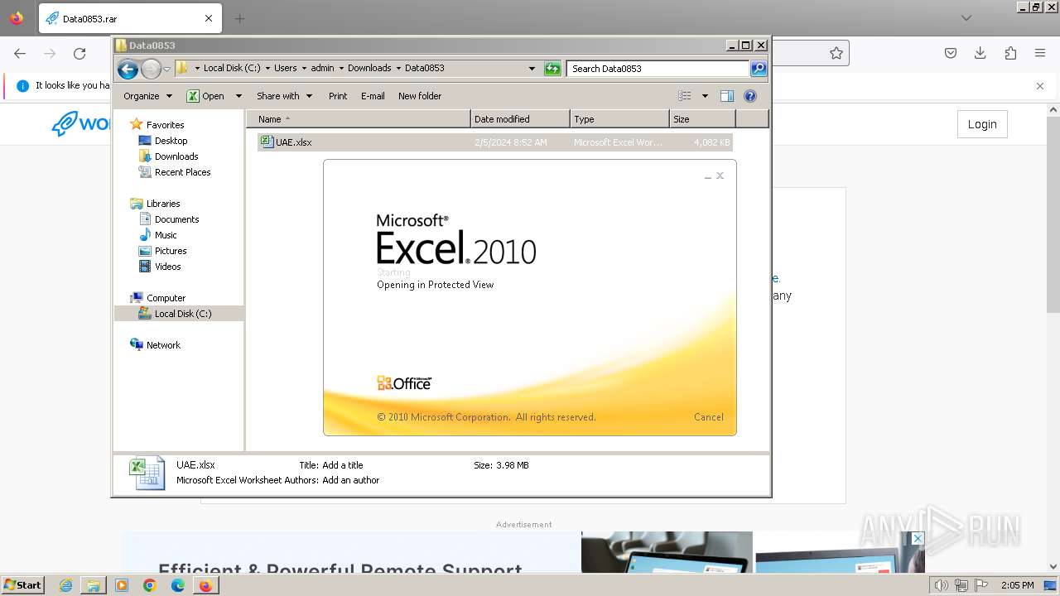Open a new Firefox tab
The width and height of the screenshot is (1060, 596).
[239, 18]
